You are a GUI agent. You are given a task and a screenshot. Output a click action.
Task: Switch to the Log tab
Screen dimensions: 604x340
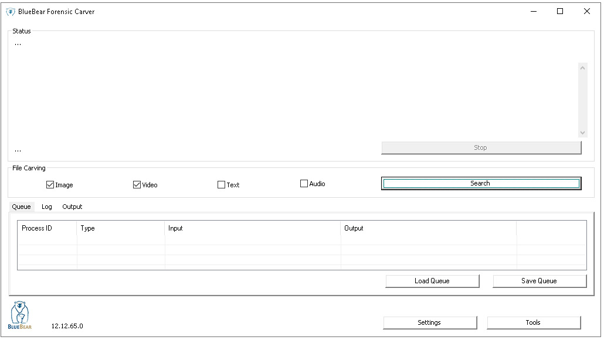coord(46,207)
